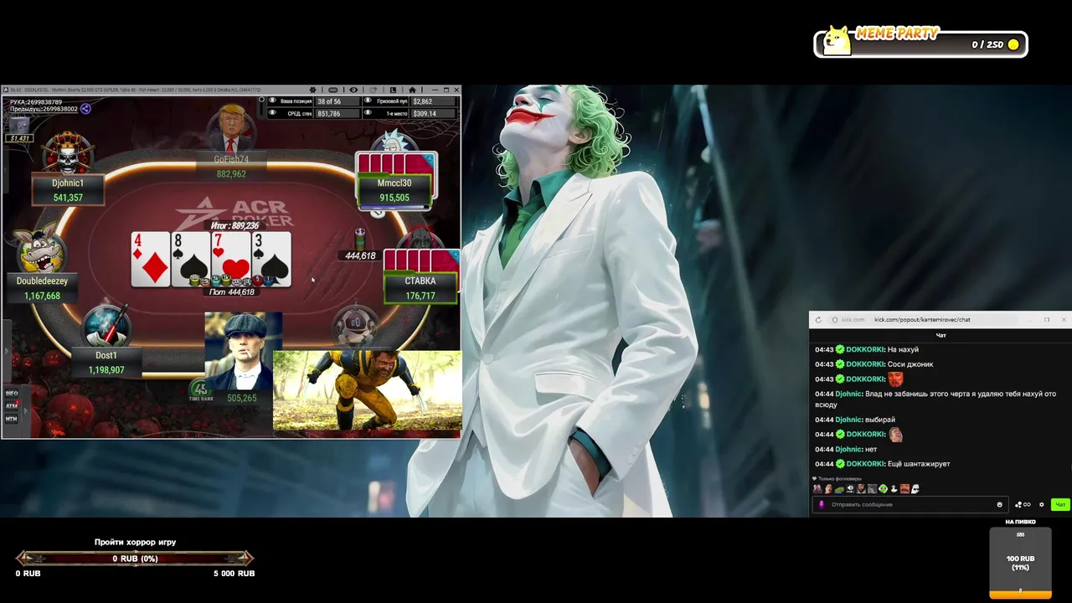Click the rounded rectangle icon in table title bar

(333, 90)
